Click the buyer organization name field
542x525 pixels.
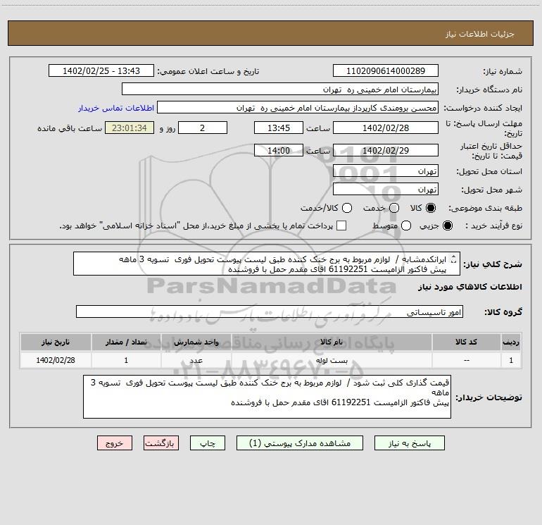pos(280,89)
